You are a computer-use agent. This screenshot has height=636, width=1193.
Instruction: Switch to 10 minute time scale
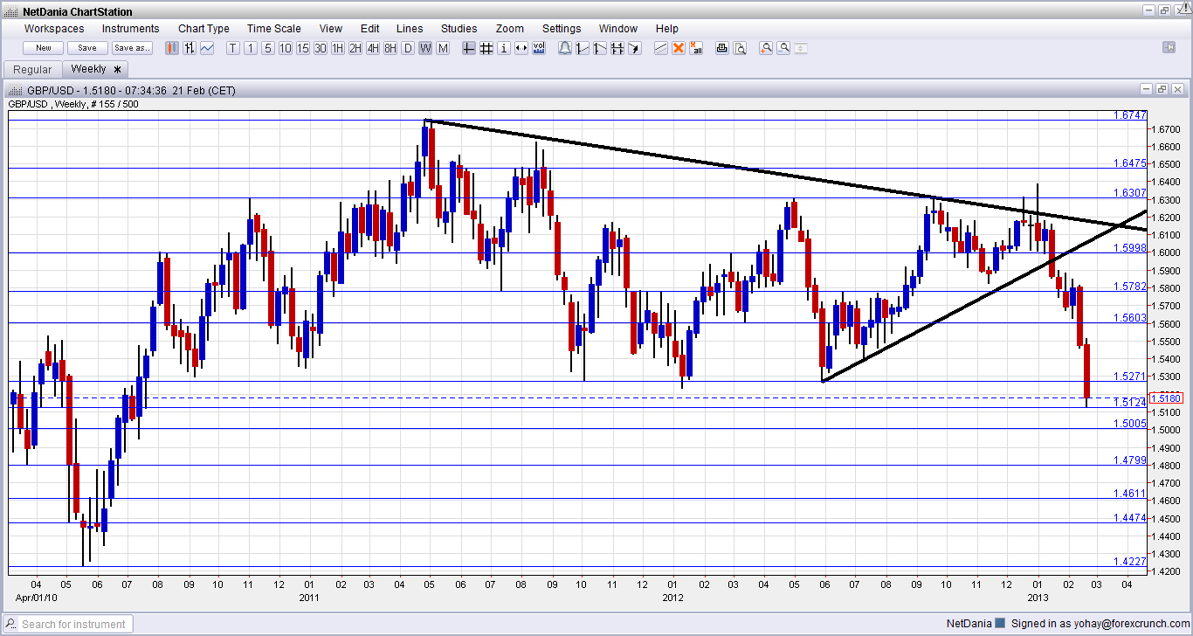(x=286, y=48)
